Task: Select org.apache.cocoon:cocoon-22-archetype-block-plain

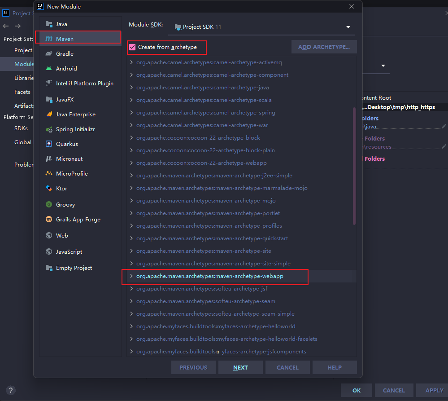Action: click(x=205, y=150)
